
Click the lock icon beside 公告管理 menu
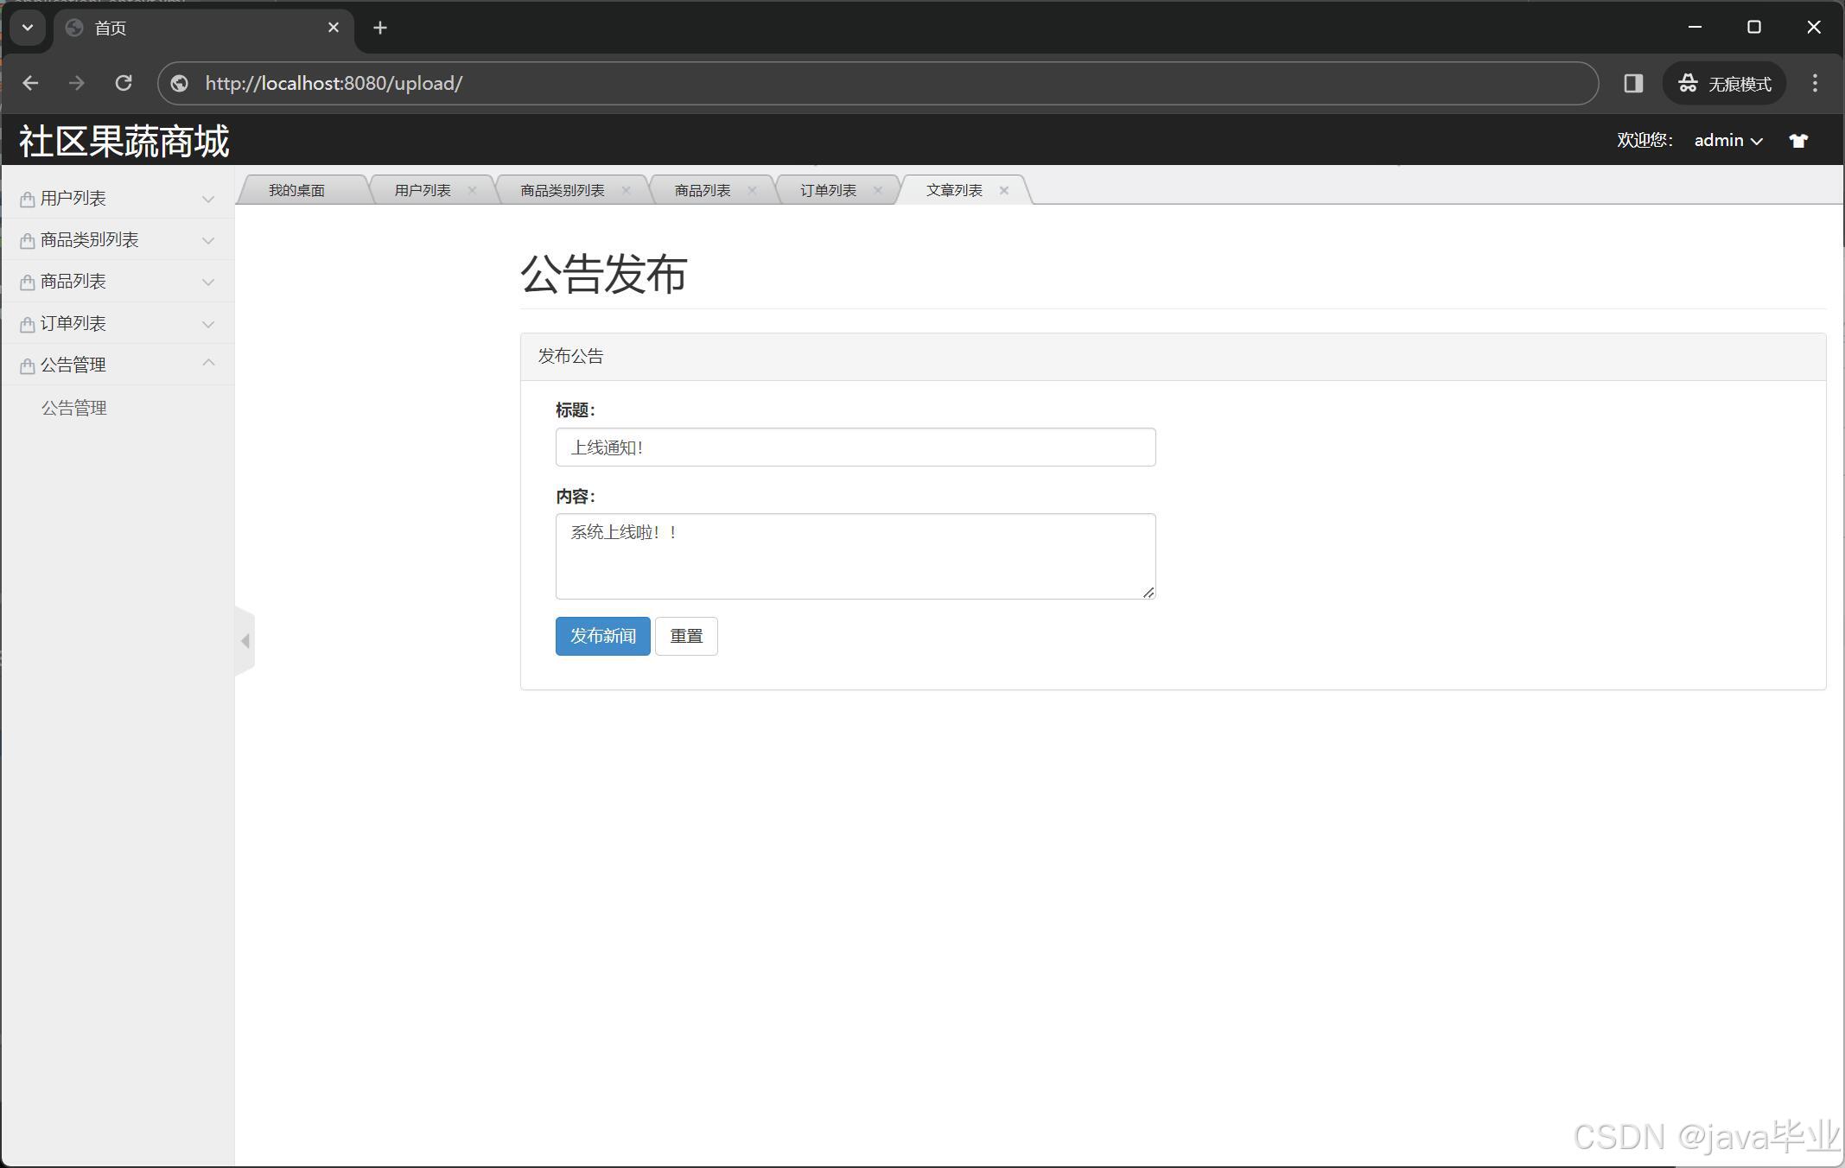[28, 366]
